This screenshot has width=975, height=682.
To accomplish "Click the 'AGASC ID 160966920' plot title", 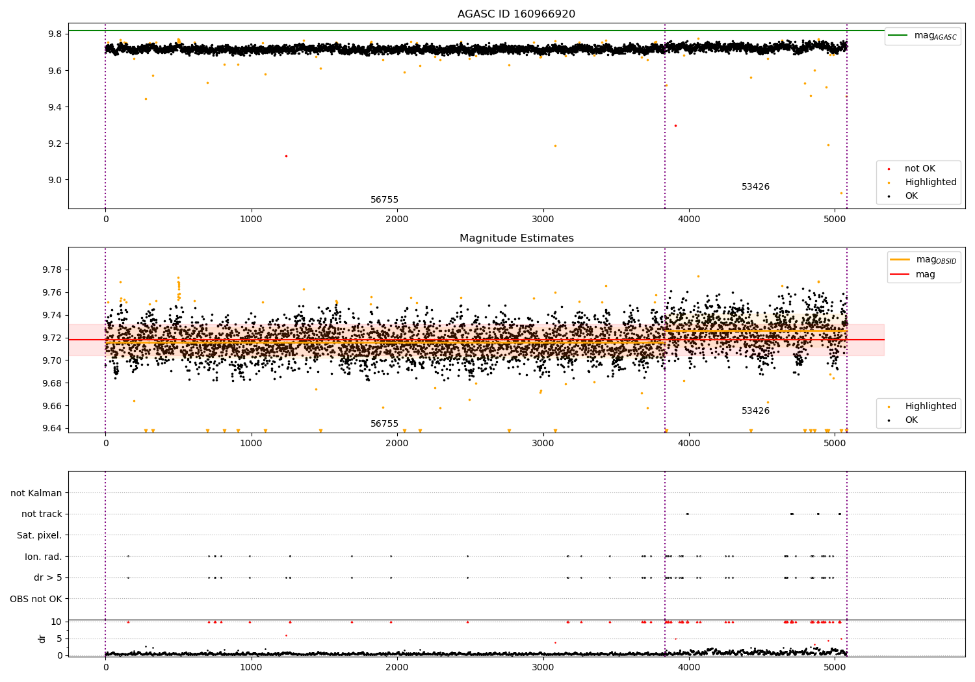I will click(516, 14).
